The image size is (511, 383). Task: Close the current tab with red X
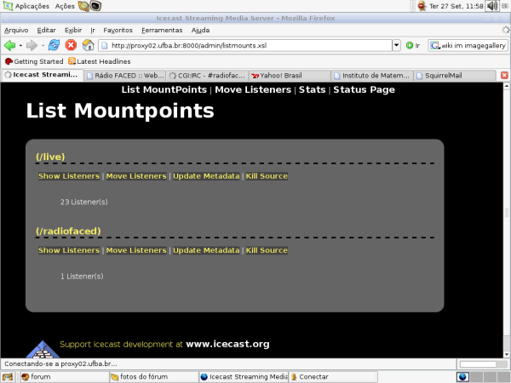tap(504, 76)
